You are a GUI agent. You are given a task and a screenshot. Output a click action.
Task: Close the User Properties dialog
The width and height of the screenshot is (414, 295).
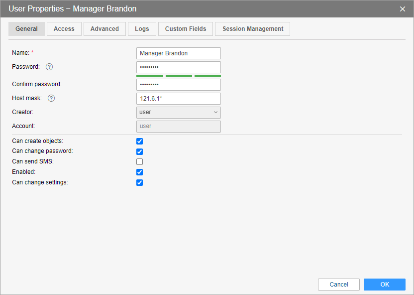click(x=403, y=9)
